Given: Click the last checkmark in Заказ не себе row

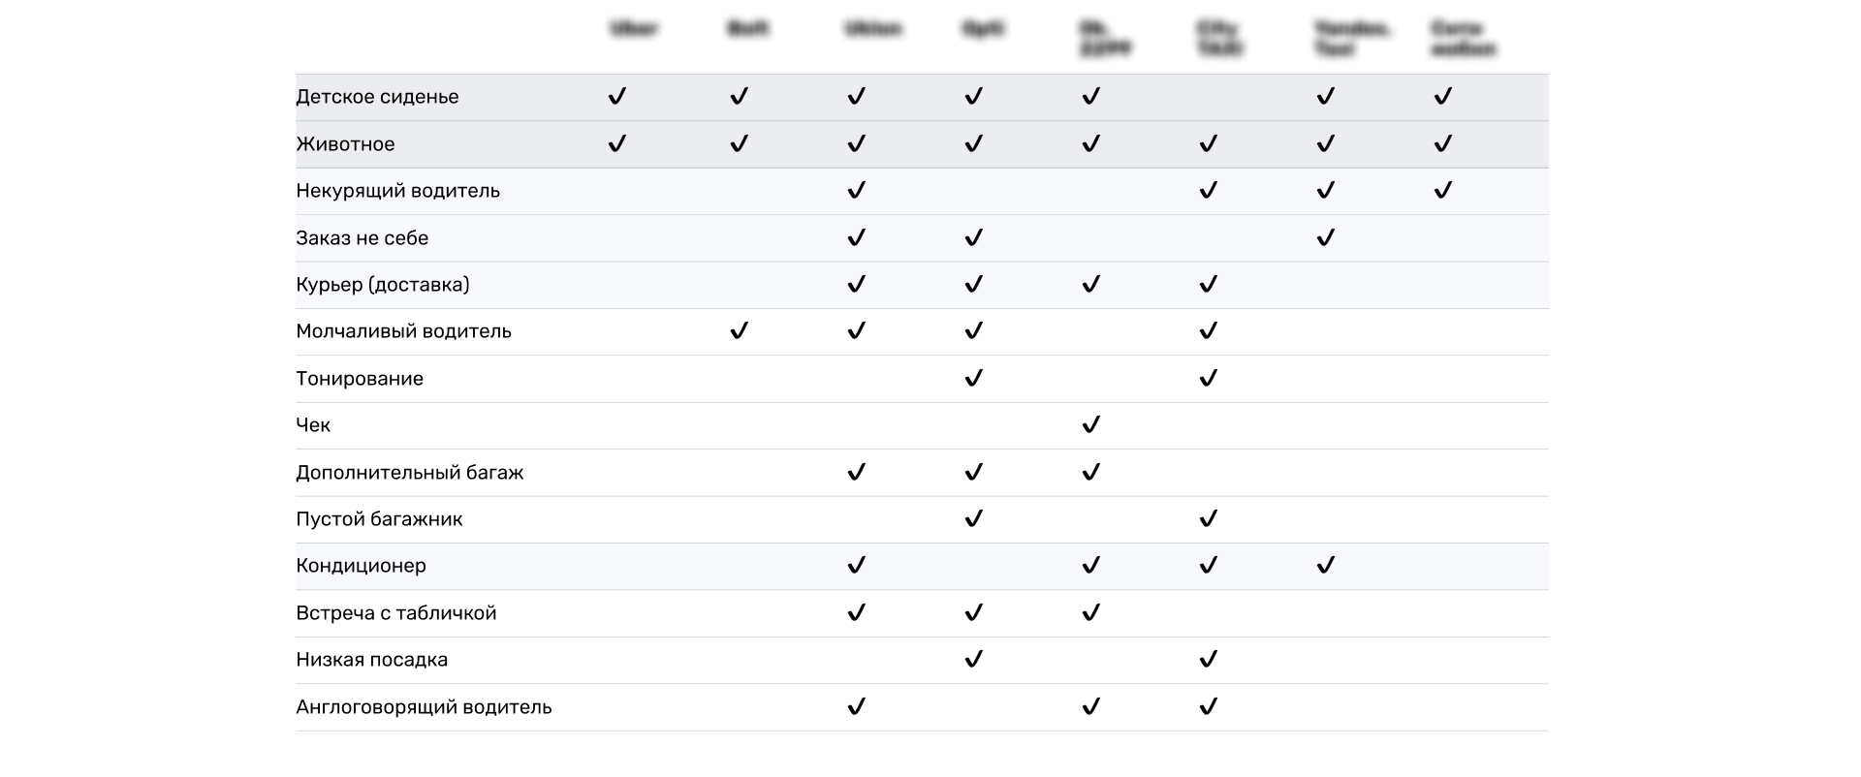Looking at the screenshot, I should [x=1325, y=237].
